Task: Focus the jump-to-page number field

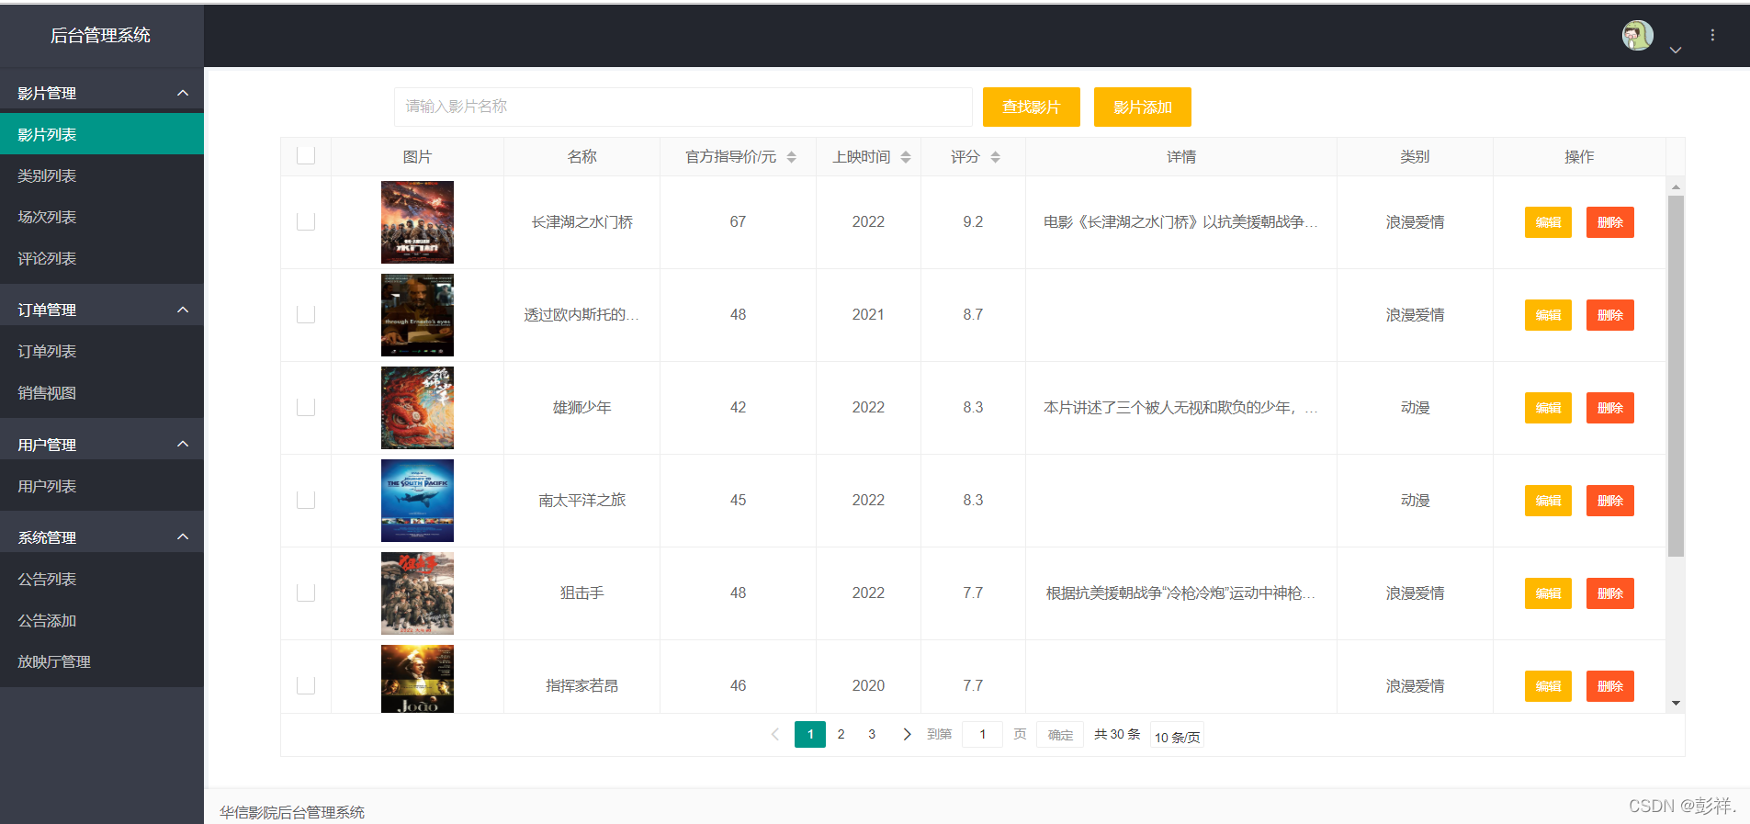Action: [x=982, y=734]
